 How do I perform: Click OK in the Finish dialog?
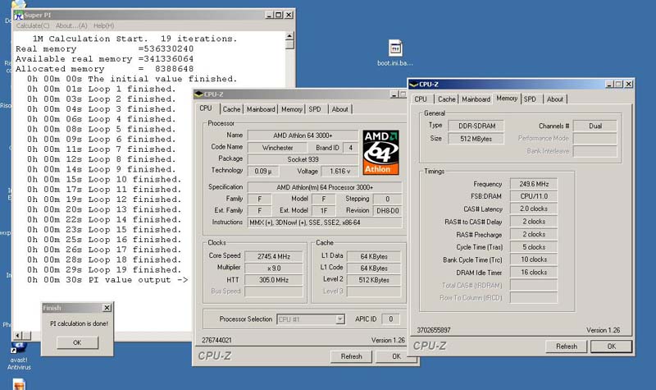point(77,342)
